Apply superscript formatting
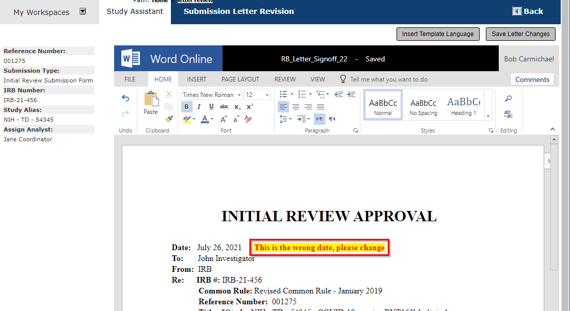Screen dimensions: 570x311 click(250, 106)
